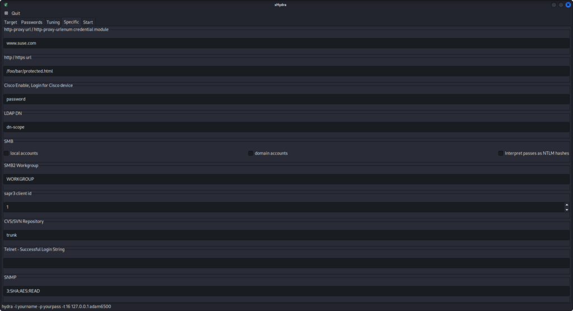Toggle the domain accounts checkbox
This screenshot has height=311, width=573.
(x=251, y=153)
